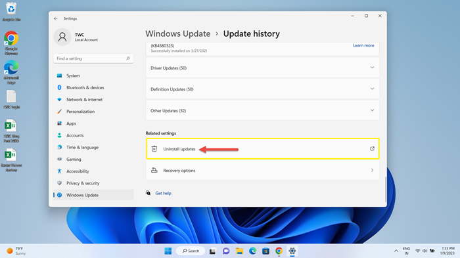This screenshot has width=460, height=258.
Task: Click the Update history scrollbar
Action: (386, 189)
